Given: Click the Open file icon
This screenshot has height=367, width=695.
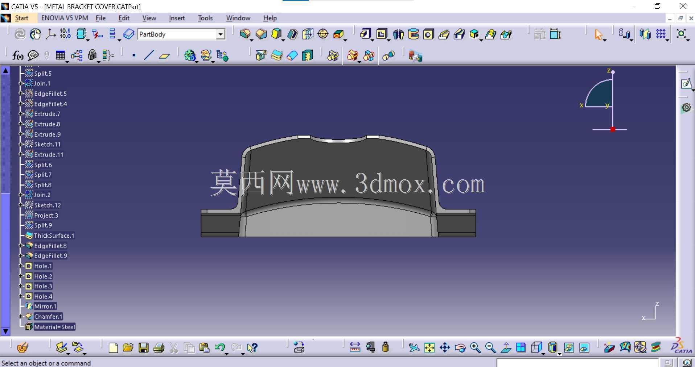Looking at the screenshot, I should pyautogui.click(x=128, y=348).
